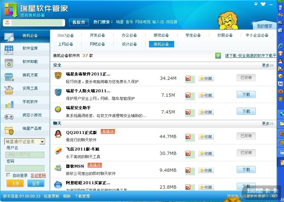Screen dimensions: 284x202
Task: Select the 学生必备 tab
Action: (193, 35)
